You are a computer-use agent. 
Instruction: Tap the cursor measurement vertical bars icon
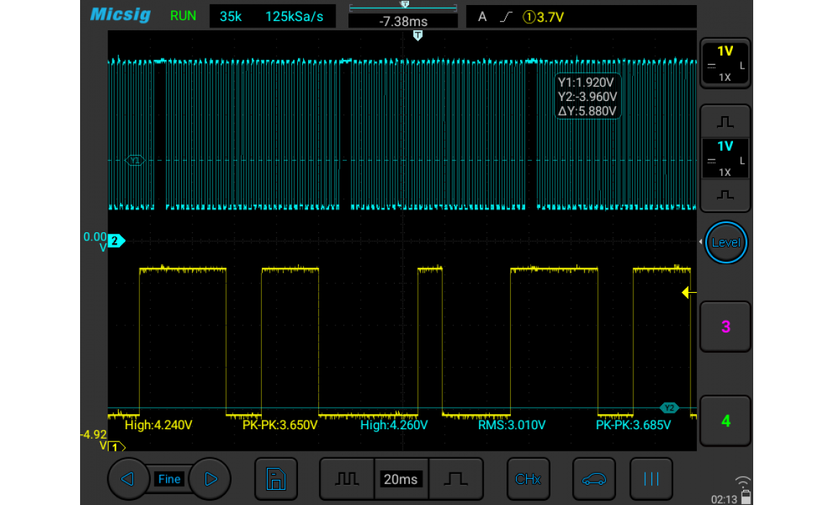[x=651, y=479]
